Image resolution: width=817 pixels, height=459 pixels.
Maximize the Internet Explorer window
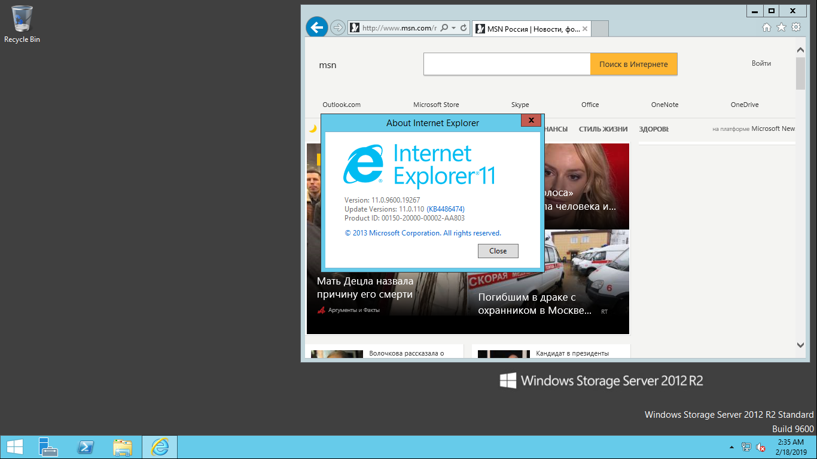click(x=772, y=10)
